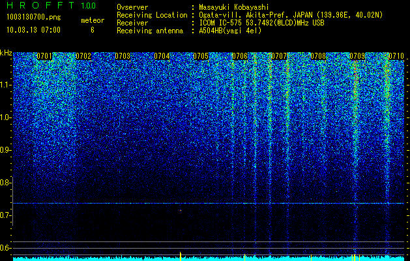Click the 1.1 kHz axis label
410x261 pixels.
[6, 85]
